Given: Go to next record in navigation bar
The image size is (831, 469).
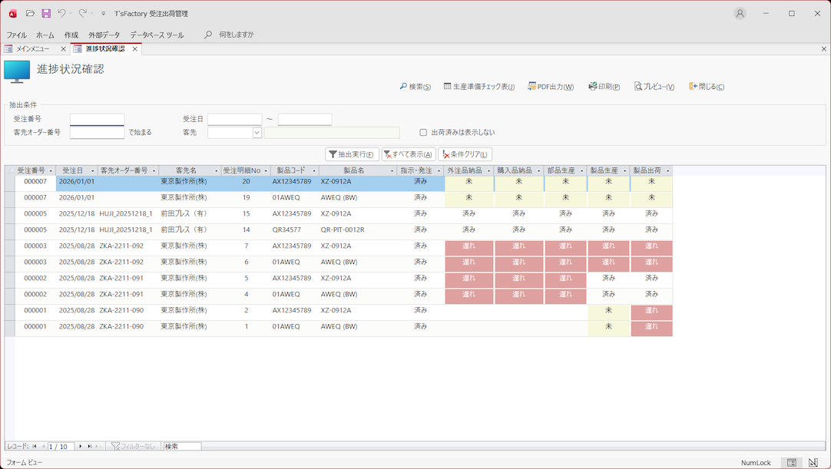Looking at the screenshot, I should point(80,446).
